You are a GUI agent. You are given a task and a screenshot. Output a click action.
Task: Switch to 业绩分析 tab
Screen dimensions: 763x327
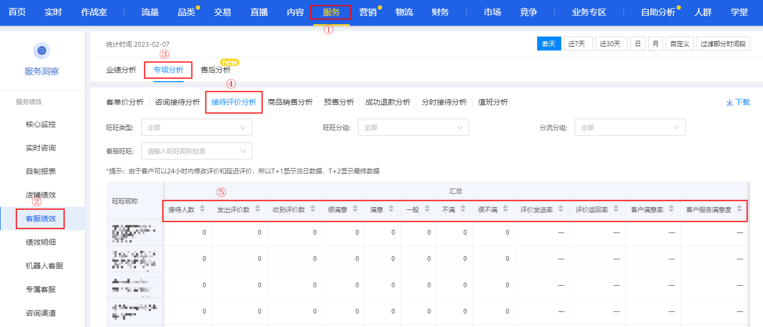click(x=121, y=70)
